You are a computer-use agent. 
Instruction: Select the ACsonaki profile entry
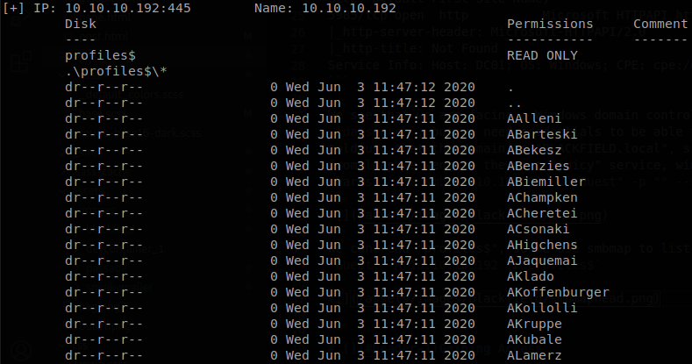(x=538, y=230)
